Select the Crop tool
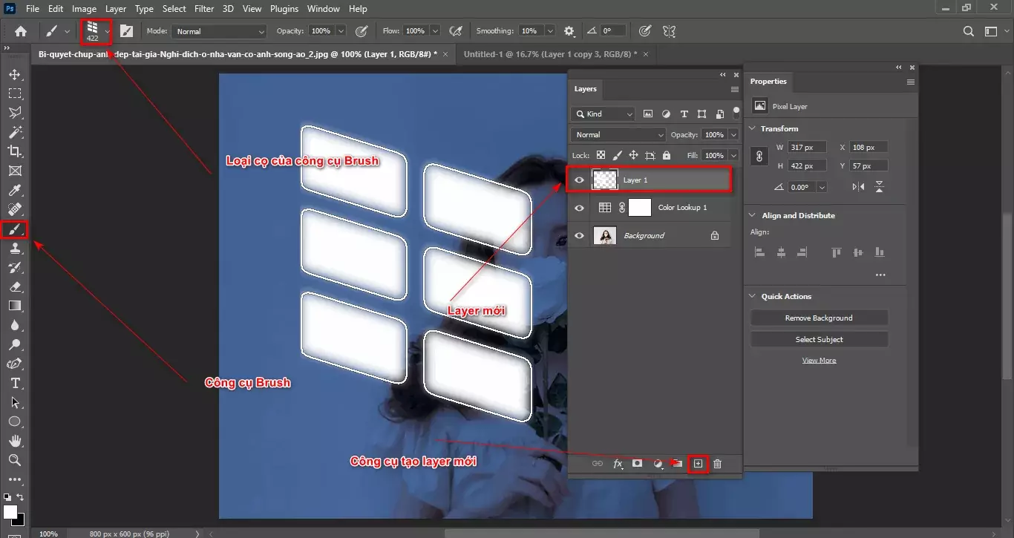 point(15,151)
